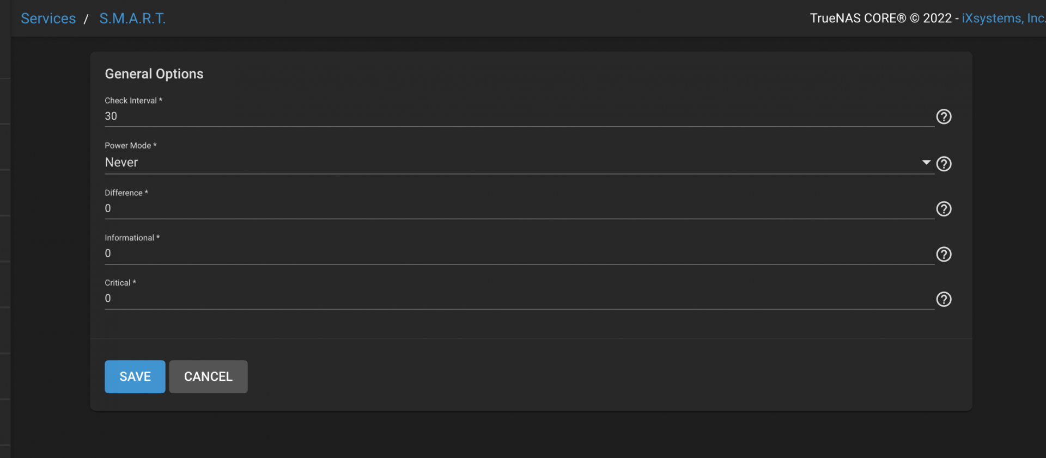Cancel the S.M.A.R.T. configuration changes
This screenshot has width=1046, height=458.
point(208,376)
